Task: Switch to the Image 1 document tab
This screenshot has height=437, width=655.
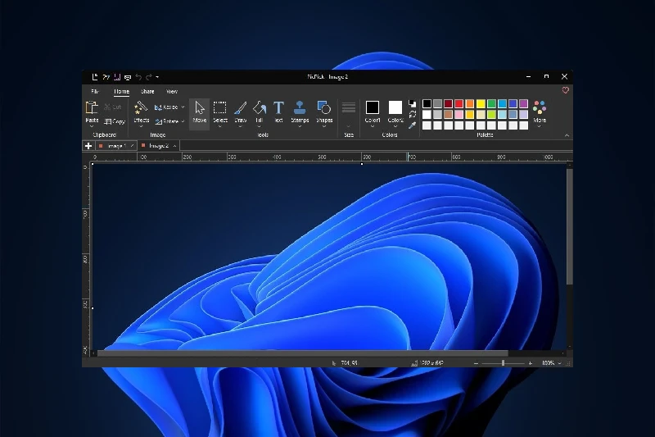Action: pyautogui.click(x=116, y=145)
